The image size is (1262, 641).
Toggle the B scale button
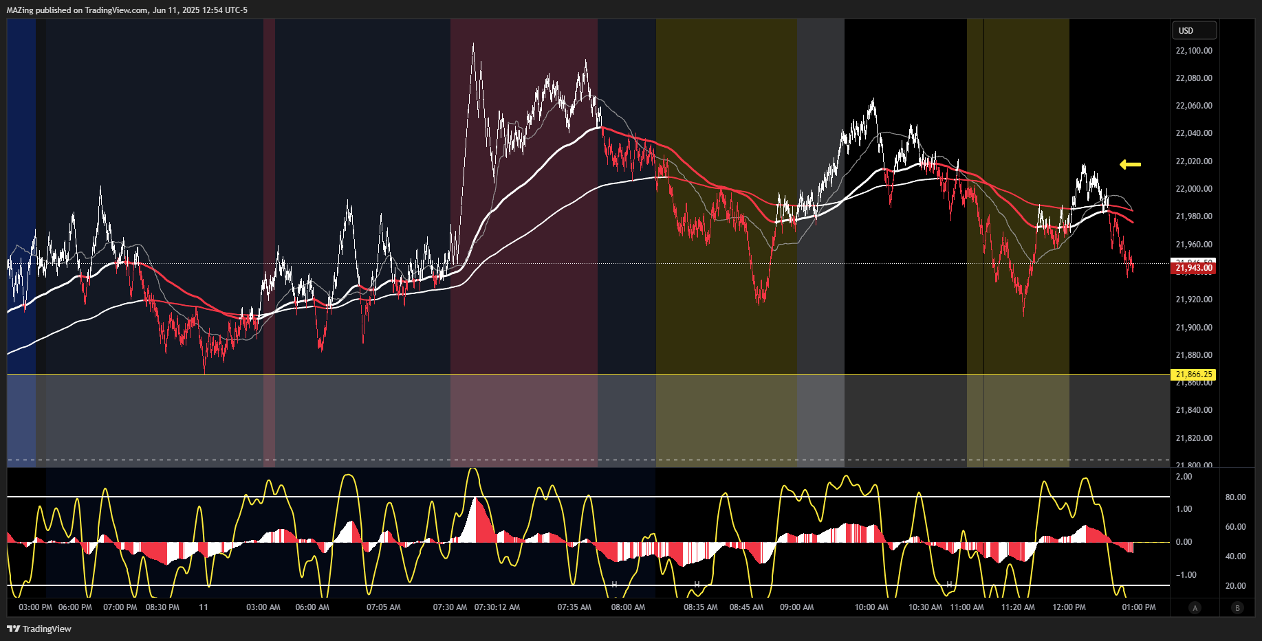tap(1237, 607)
